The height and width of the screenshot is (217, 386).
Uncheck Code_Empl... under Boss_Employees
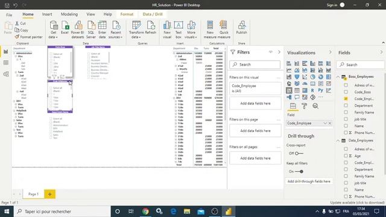[x=346, y=99]
